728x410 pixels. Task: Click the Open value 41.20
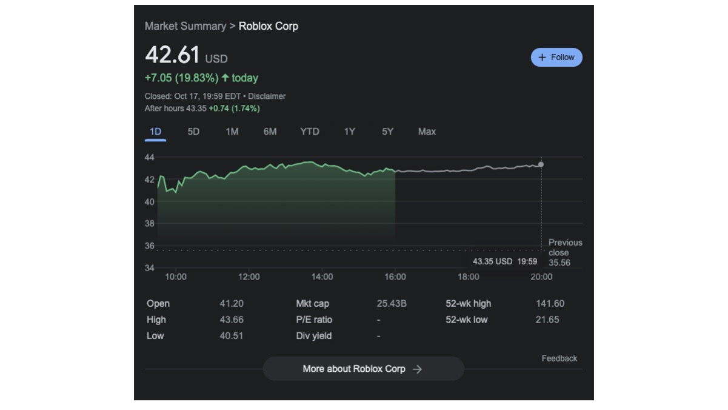click(232, 303)
